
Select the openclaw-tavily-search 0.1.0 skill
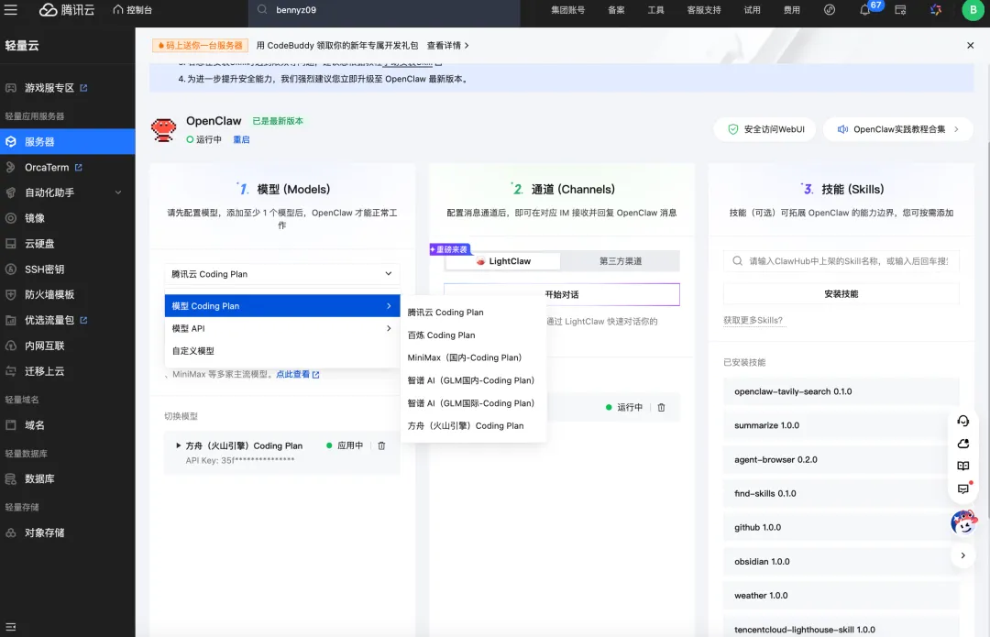841,391
